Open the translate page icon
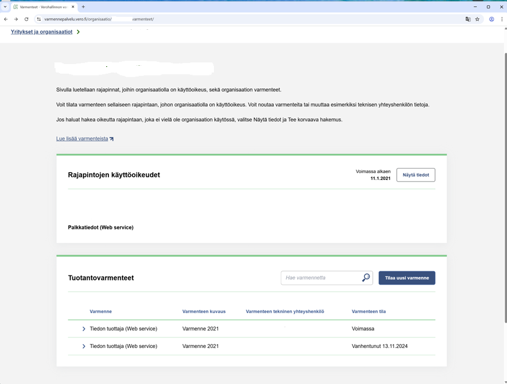This screenshot has height=384, width=507. coord(468,19)
